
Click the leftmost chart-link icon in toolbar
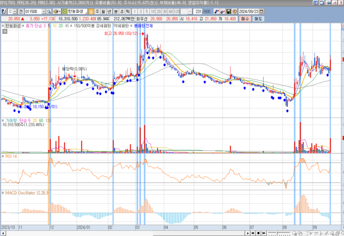pyautogui.click(x=4, y=11)
